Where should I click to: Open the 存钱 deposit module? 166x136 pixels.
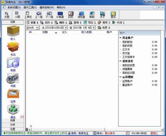pos(13,80)
